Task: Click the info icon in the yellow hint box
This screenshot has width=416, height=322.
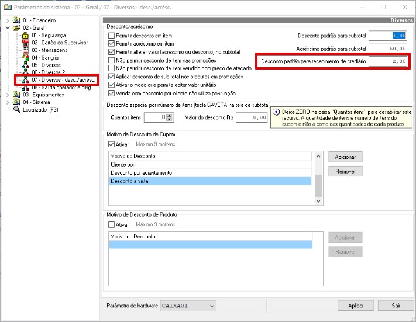Action: [276, 112]
